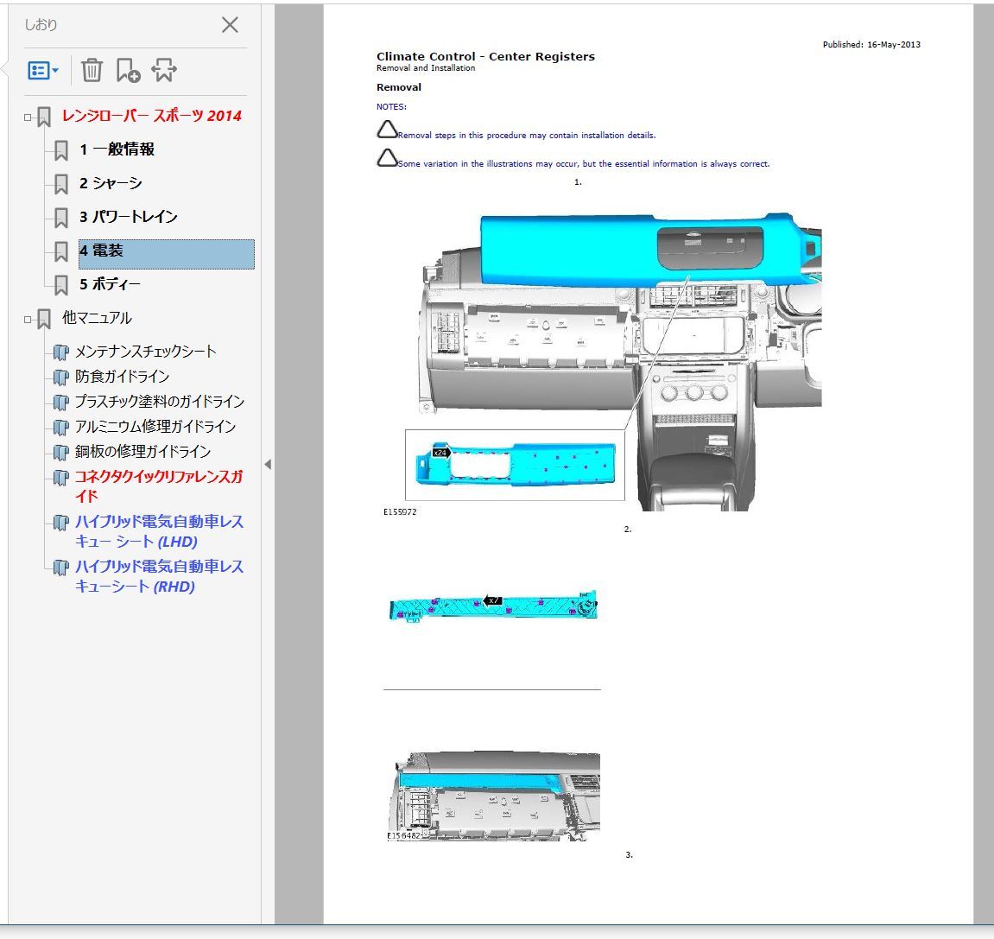Click bookmark icon beside 4 電装

click(60, 251)
